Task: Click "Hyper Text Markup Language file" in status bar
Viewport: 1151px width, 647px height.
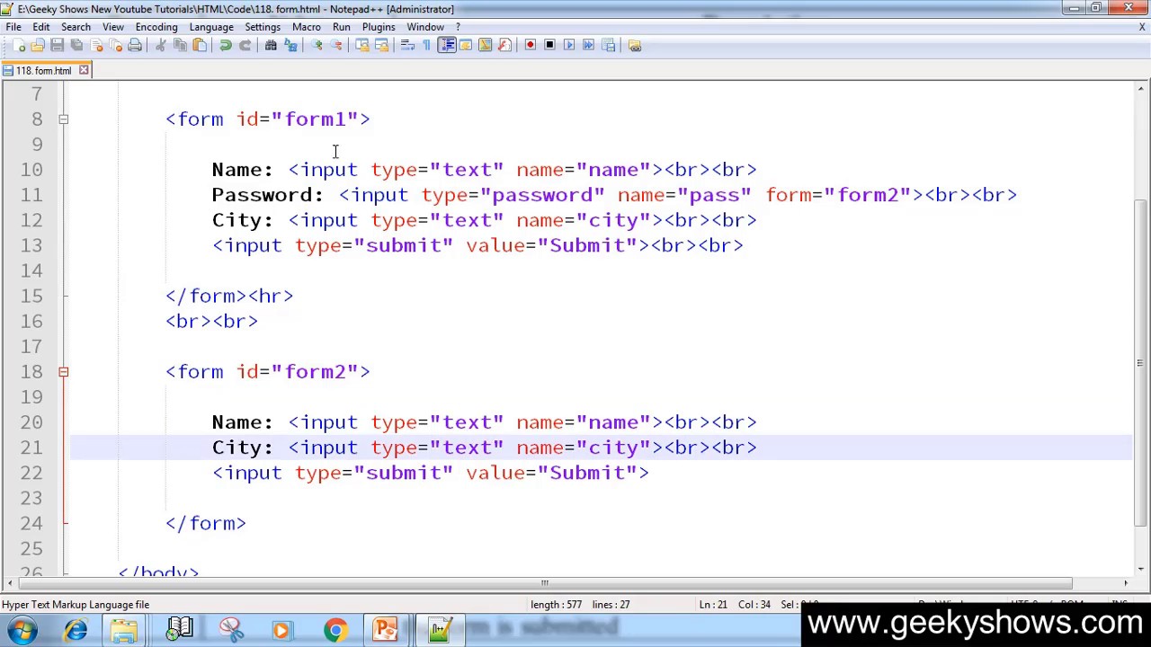Action: pyautogui.click(x=76, y=605)
